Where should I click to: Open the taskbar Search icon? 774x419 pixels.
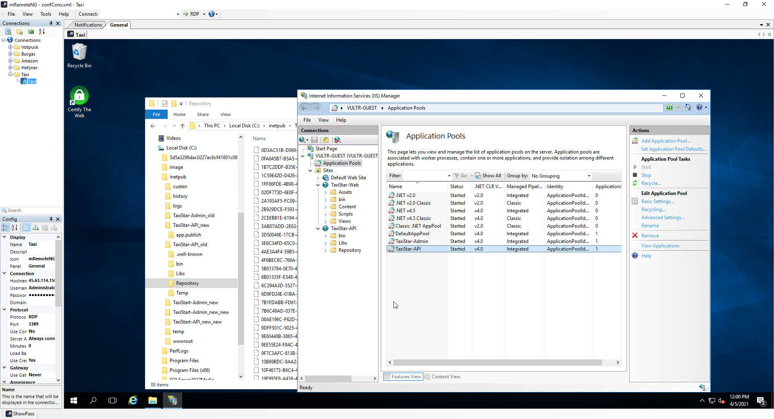tap(93, 400)
